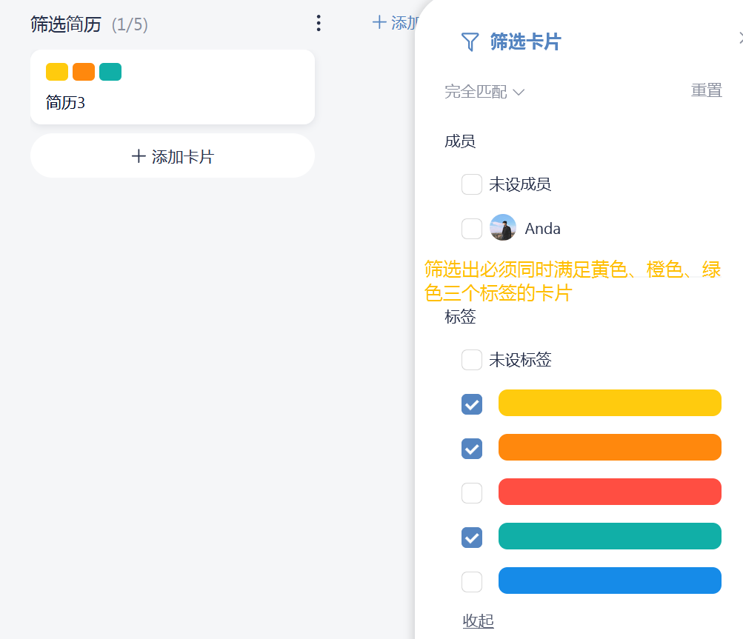
Task: Collapse the label list with 收起
Action: tap(478, 620)
